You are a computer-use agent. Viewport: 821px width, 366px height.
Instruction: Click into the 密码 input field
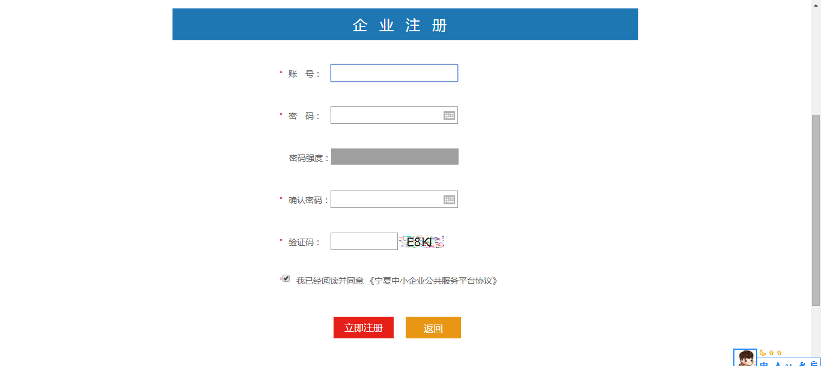386,115
